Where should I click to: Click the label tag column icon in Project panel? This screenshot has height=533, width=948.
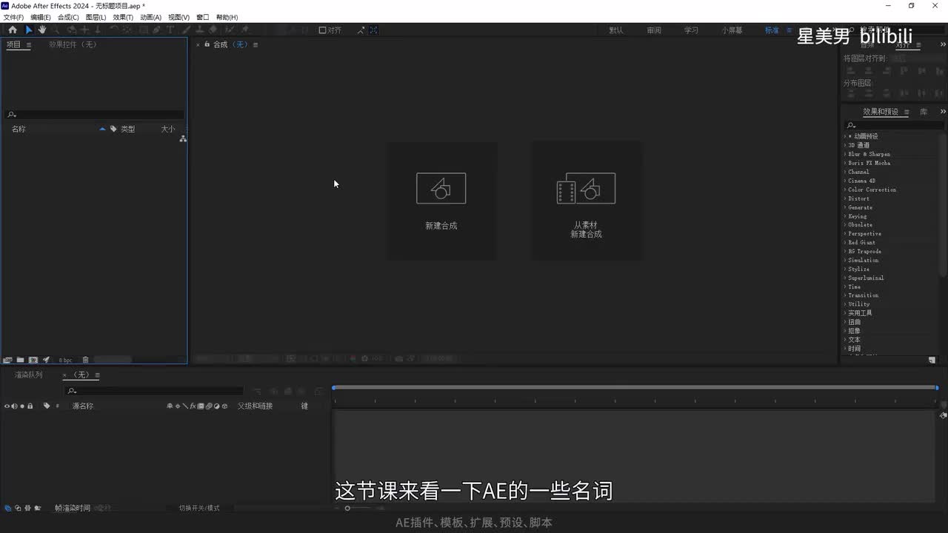point(113,129)
